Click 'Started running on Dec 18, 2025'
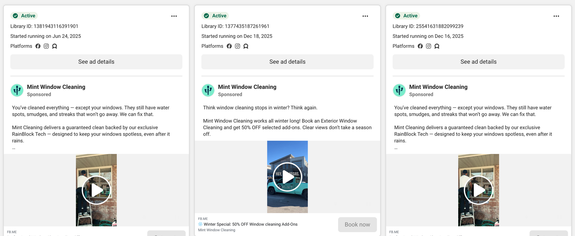 point(237,36)
